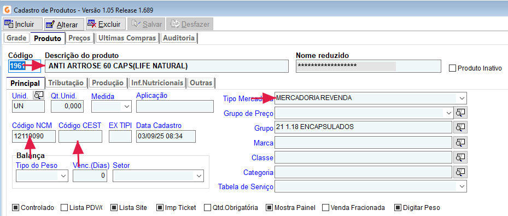508x216 pixels.
Task: Open the Inf.Nutricionais sub-tab
Action: click(x=157, y=83)
